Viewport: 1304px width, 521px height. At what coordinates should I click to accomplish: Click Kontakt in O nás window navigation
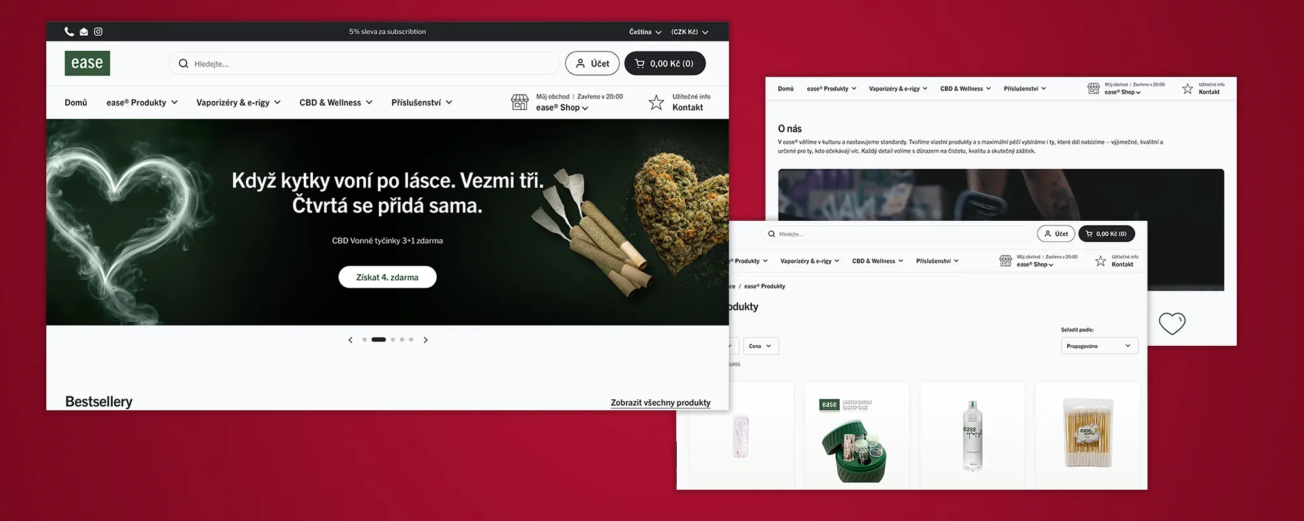(x=1209, y=92)
